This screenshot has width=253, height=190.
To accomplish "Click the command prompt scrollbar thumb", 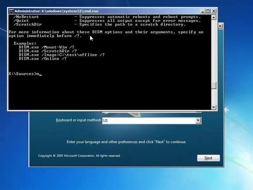I will [214, 85].
